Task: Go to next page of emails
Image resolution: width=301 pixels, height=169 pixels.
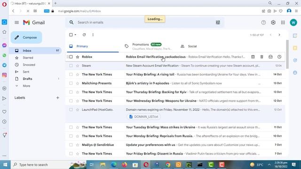Action: click(x=279, y=35)
